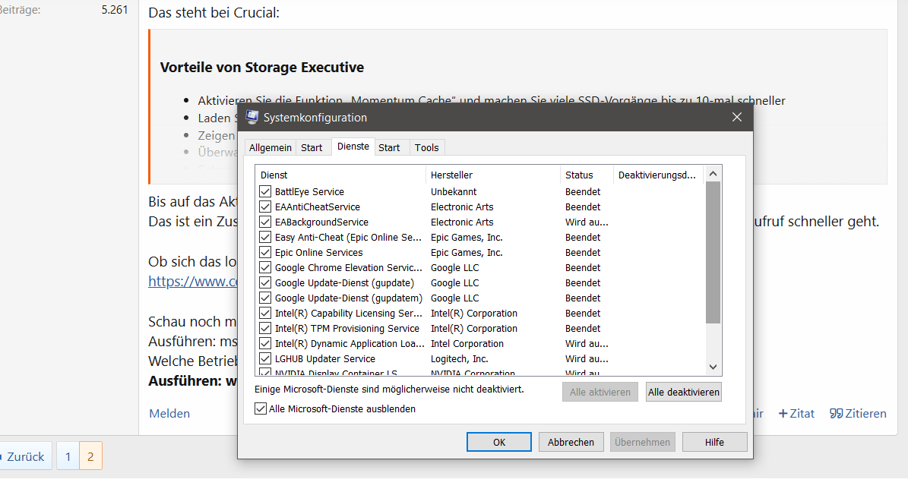Click the Systemkonfiguration window icon
This screenshot has height=492, width=908.
point(252,117)
